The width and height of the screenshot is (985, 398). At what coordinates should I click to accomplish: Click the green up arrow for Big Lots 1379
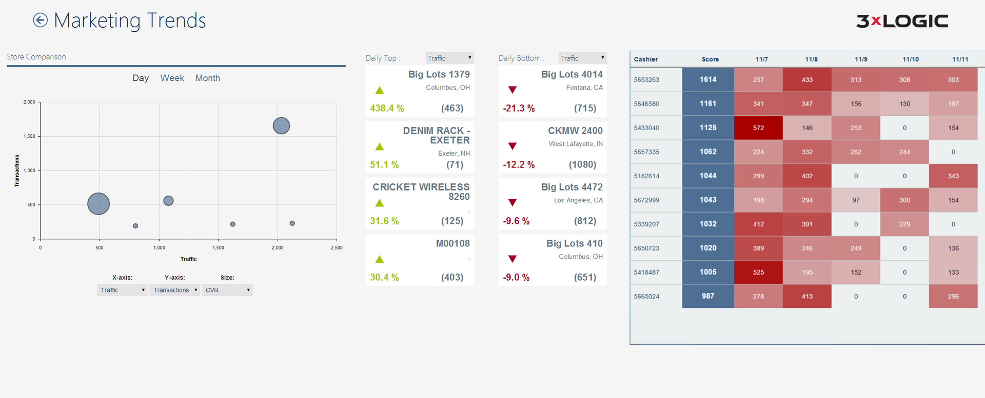379,90
